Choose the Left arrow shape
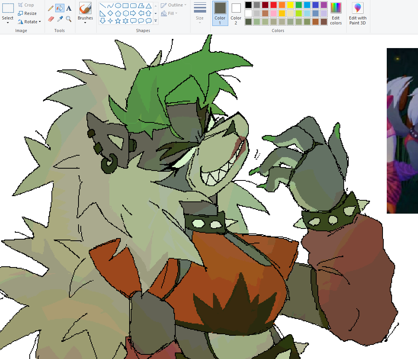The height and width of the screenshot is (359, 418). 141,13
